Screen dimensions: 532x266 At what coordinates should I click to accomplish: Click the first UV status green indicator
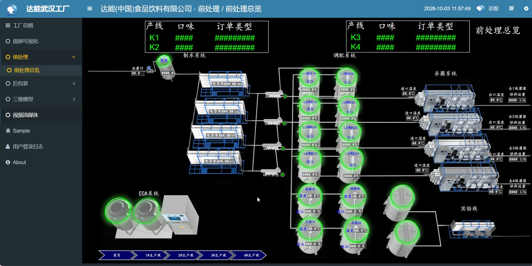[x=285, y=96]
